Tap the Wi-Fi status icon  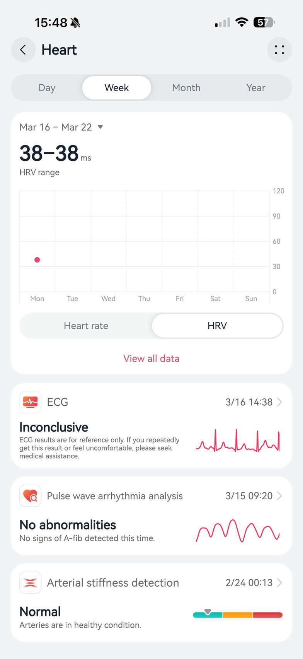242,22
